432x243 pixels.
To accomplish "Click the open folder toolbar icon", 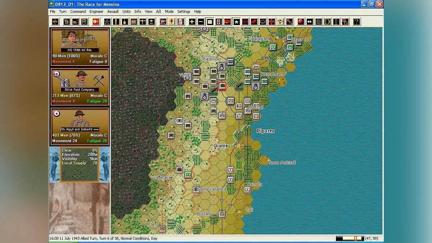I will coord(75,22).
